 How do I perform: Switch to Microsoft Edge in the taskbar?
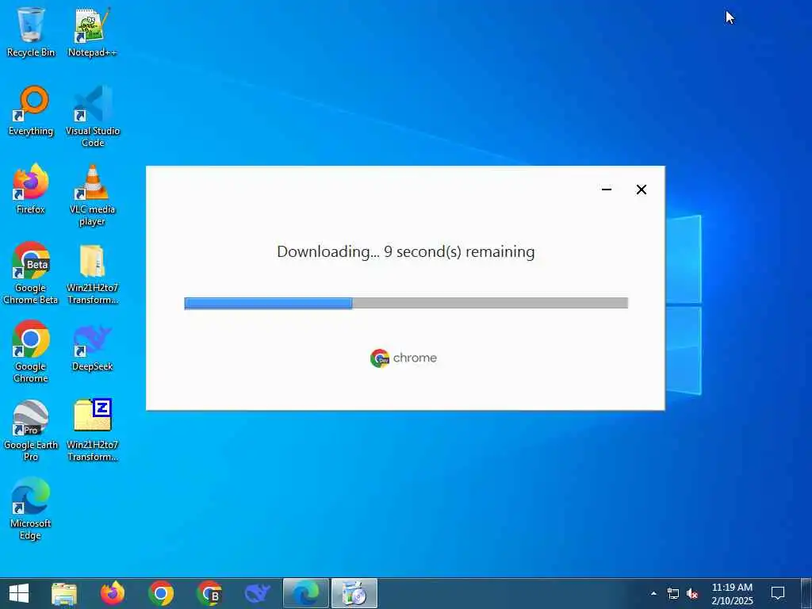pos(305,593)
